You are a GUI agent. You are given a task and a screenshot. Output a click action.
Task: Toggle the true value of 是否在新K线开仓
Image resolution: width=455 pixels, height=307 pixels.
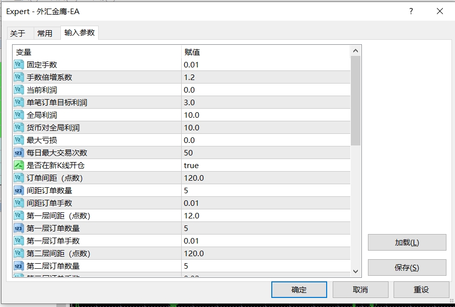pos(191,165)
